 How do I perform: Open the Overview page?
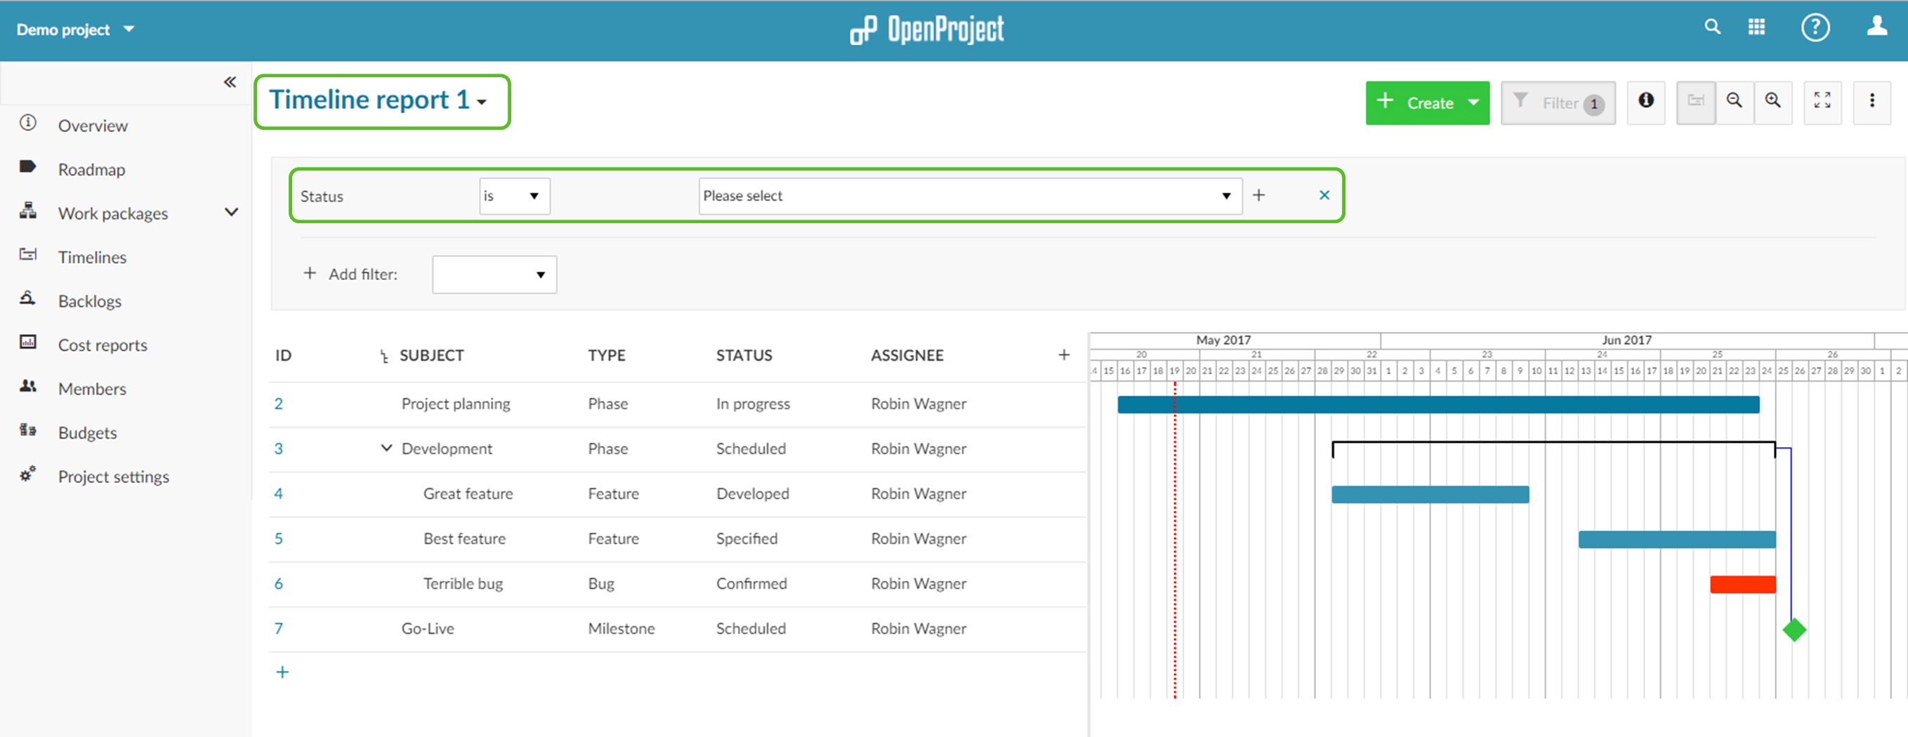(92, 125)
